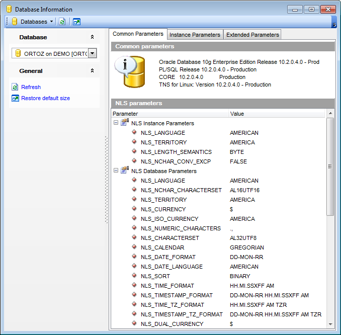
Task: Select NLS_CHARACTERSET parameter row
Action: pos(217,238)
